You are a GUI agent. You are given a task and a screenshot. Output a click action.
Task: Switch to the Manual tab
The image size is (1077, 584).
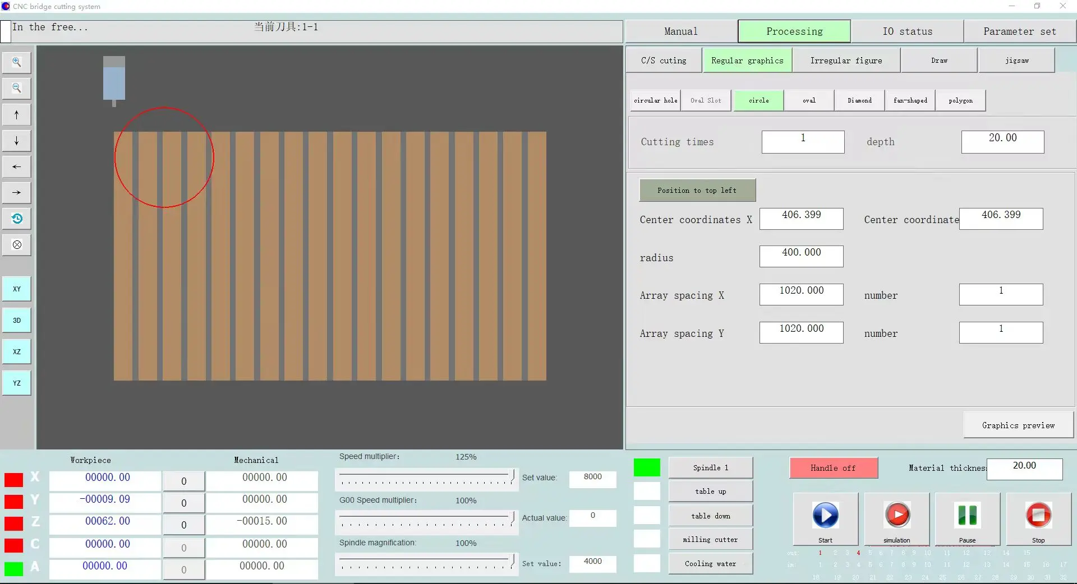[x=681, y=31]
